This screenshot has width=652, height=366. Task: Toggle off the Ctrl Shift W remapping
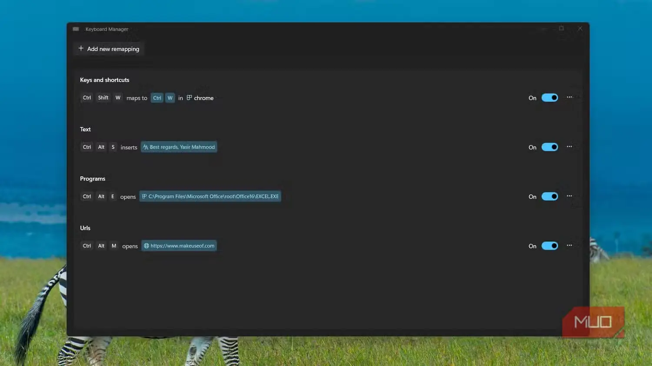[549, 98]
